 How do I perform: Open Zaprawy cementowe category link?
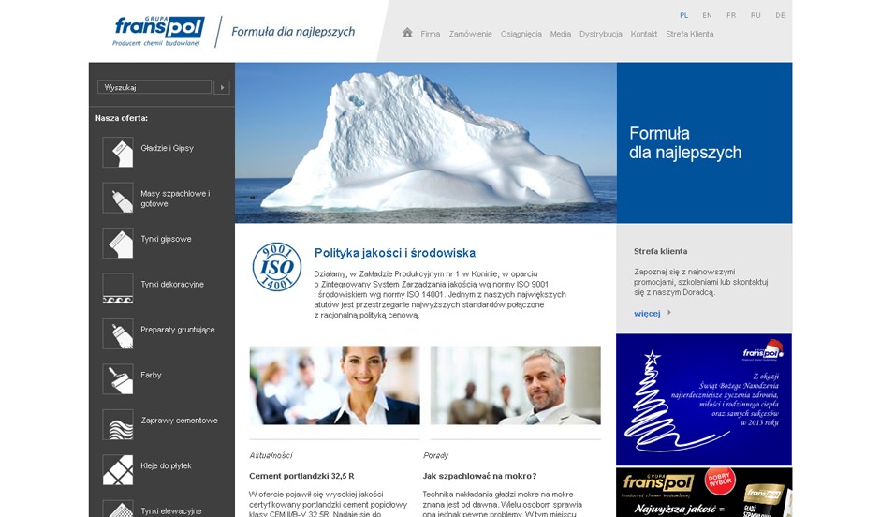pyautogui.click(x=179, y=421)
